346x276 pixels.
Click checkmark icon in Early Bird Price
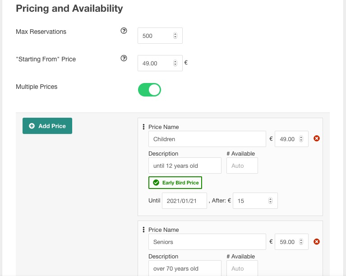tap(156, 183)
